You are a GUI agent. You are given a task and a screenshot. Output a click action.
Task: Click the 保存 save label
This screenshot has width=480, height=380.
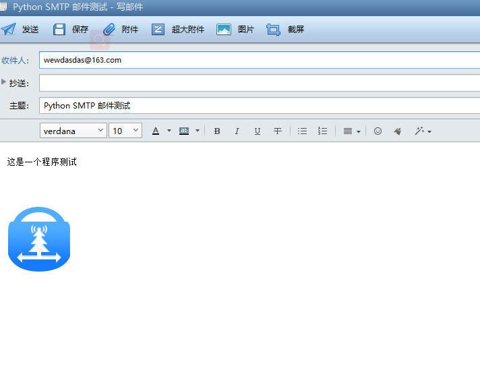coord(80,30)
